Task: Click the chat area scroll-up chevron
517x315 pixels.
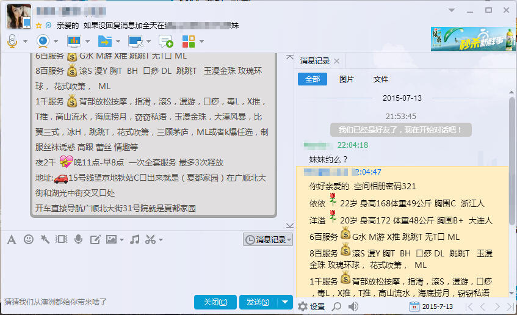Action: point(290,57)
